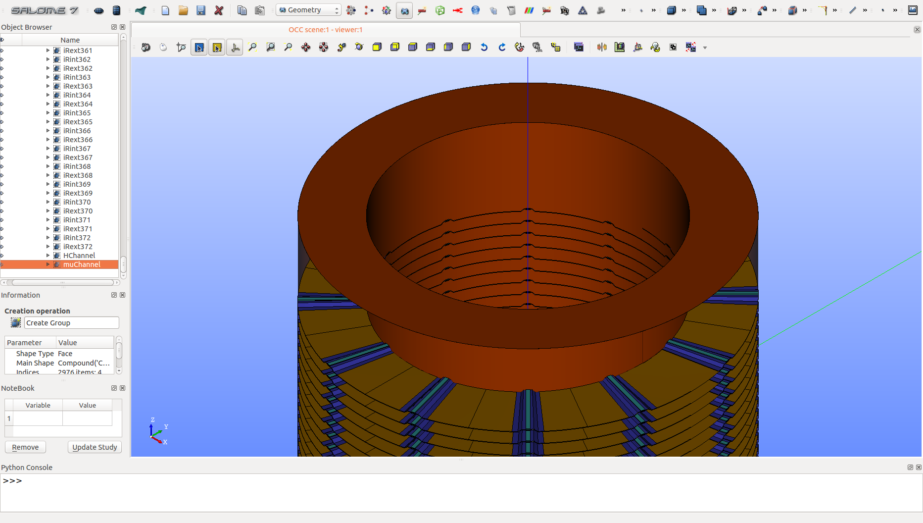Click the Rotate clockwise view icon
The image size is (923, 523).
pyautogui.click(x=502, y=47)
